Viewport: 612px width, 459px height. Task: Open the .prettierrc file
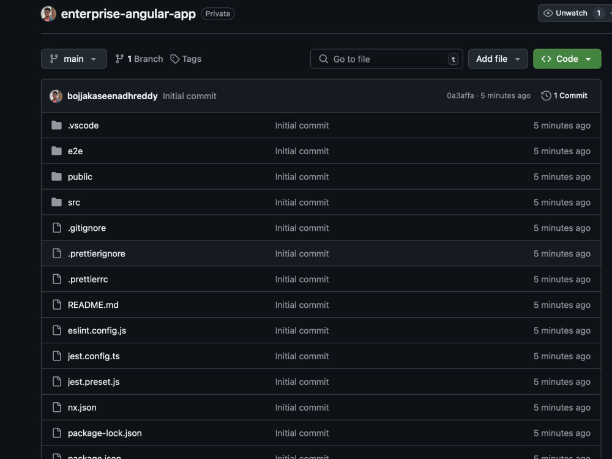coord(88,280)
